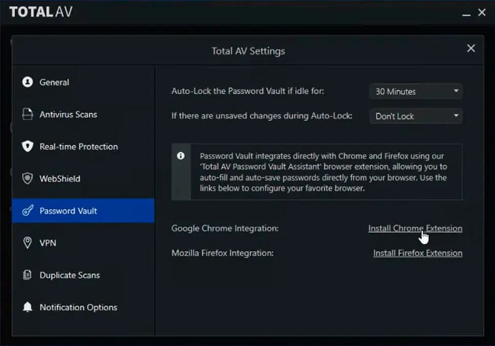Minimize the TotalAV main window
495x346 pixels.
466,14
